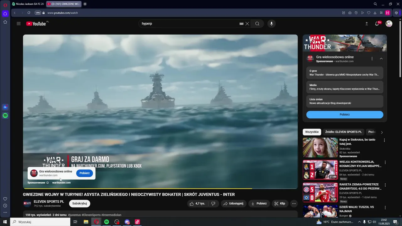This screenshot has height=226, width=402.
Task: Open the YouTube hamburger guide menu
Action: [19, 24]
